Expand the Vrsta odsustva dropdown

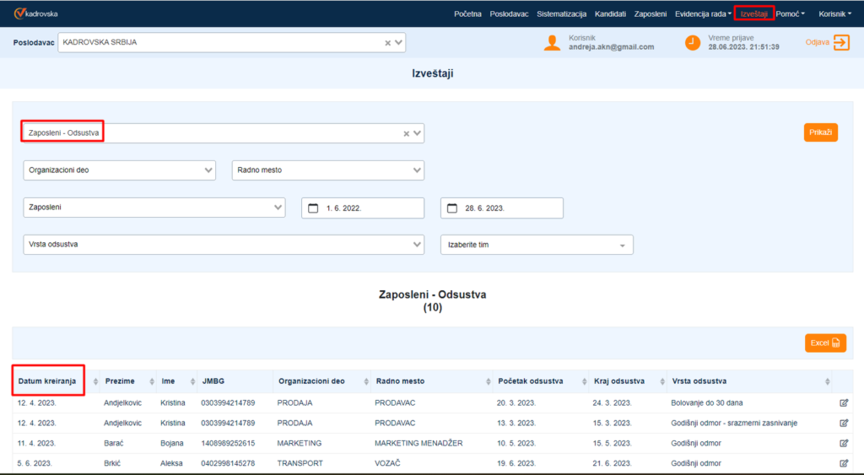(224, 245)
